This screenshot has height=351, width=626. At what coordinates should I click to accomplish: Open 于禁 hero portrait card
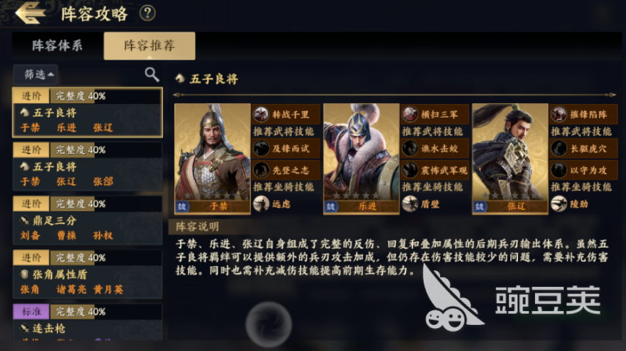(x=212, y=159)
